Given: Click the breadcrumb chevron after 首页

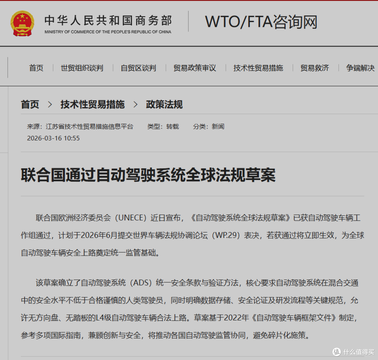Looking at the screenshot, I should tap(50, 104).
